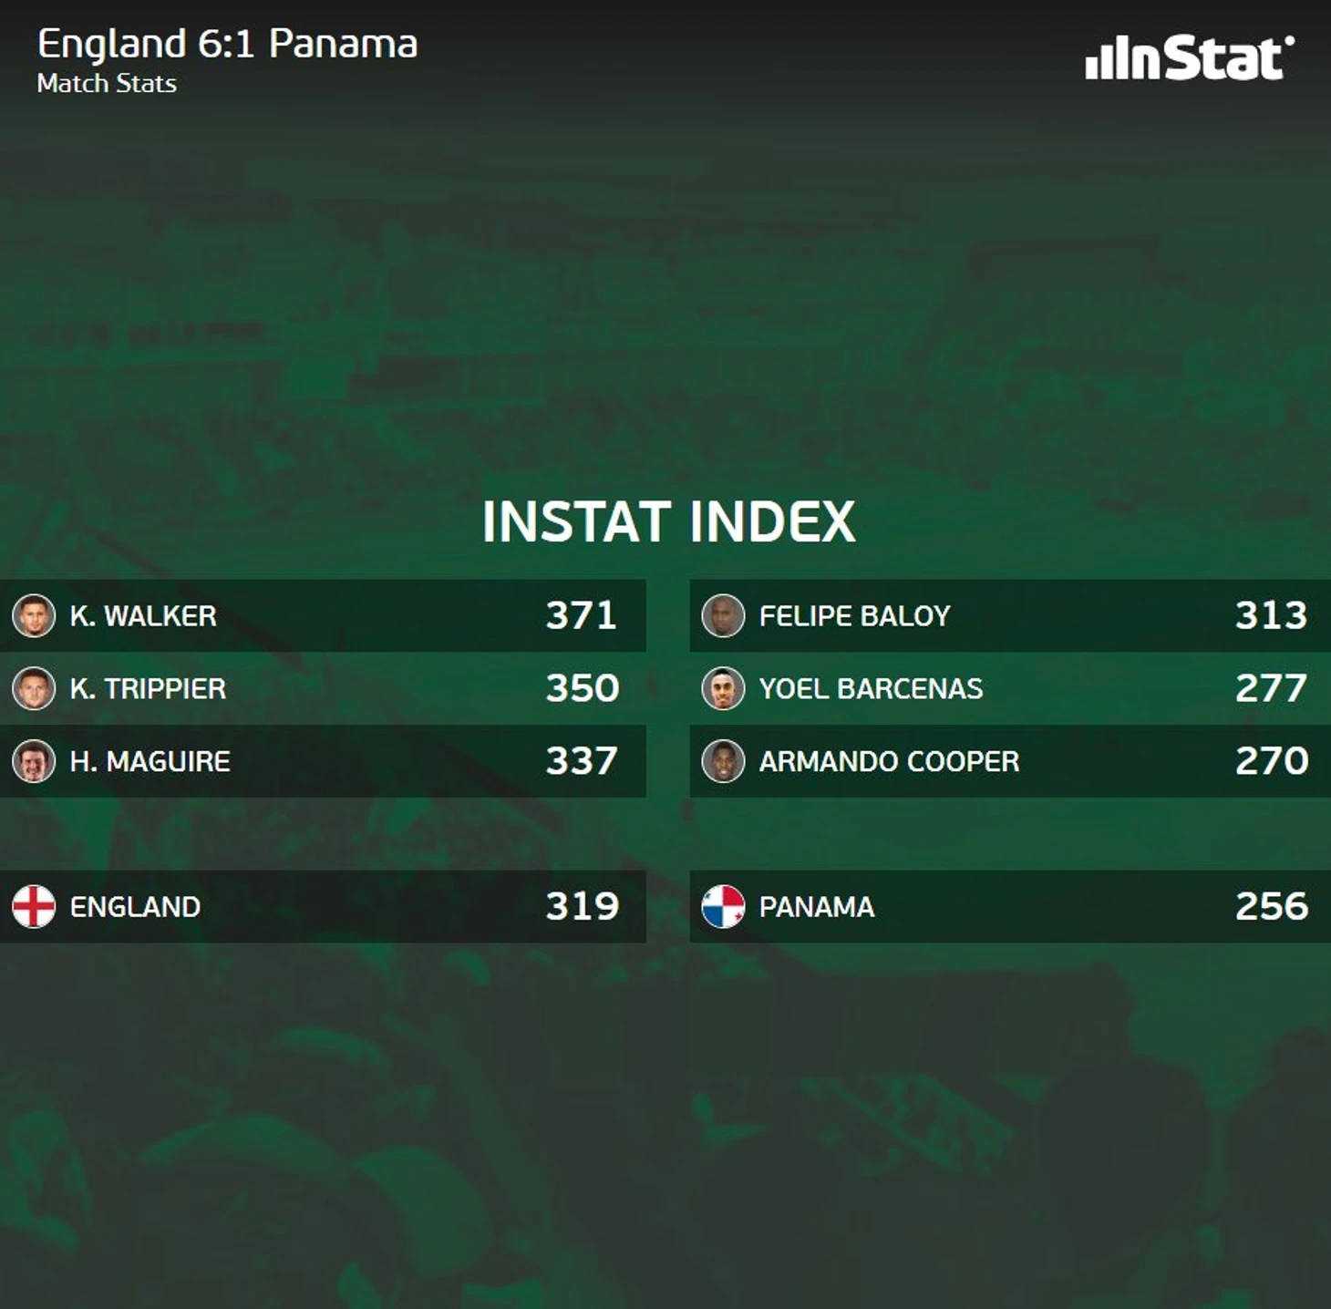Screen dimensions: 1331x1309
Task: Select the K. WALKER name label
Action: (x=143, y=616)
